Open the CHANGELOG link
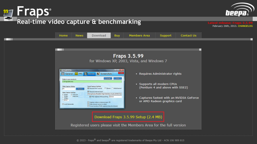Viewport: 257px width, 144px height. [x=245, y=26]
